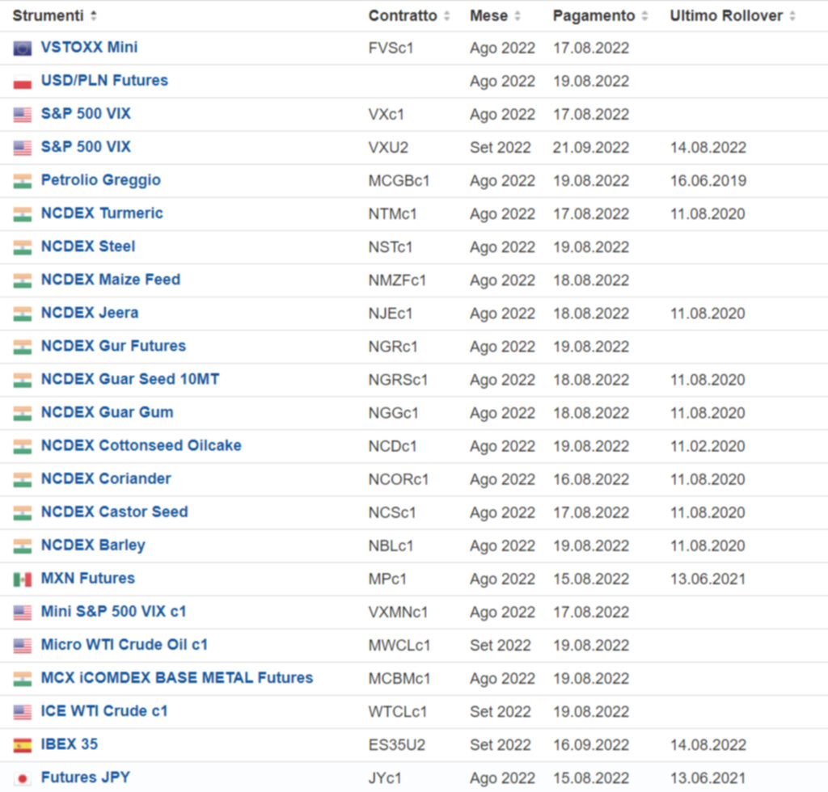The image size is (828, 792).
Task: Click the EU flag beside VSTOXX Mini
Action: (x=23, y=48)
